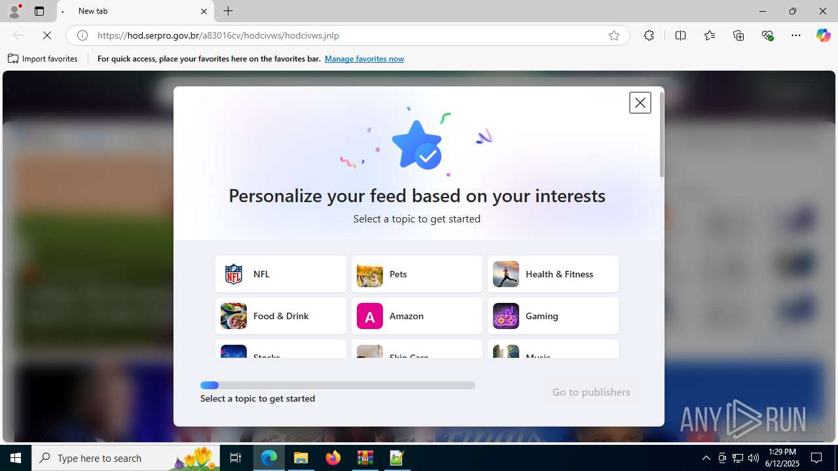Screen dimensions: 838x471
Task: Open Task View on the taskbar
Action: tap(236, 458)
